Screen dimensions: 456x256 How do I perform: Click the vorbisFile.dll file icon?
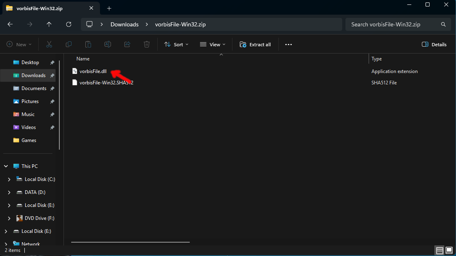pos(75,71)
